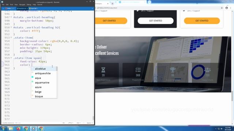Screen dimensions: 234x131
Task: Click the rightmost orange GET STARTED button
Action: pyautogui.click(x=202, y=21)
